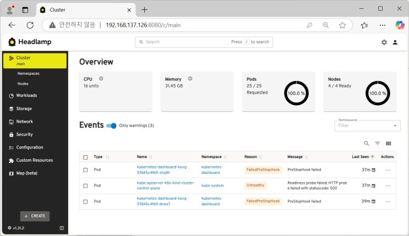Image resolution: width=409 pixels, height=236 pixels.
Task: Open show/hide columns icon
Action: click(389, 144)
